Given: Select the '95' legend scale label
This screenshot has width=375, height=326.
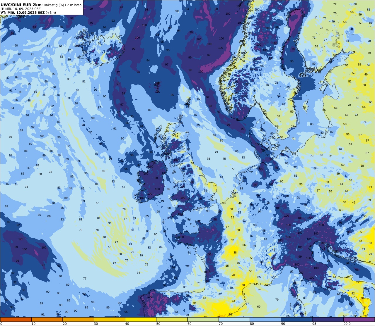Looking at the screenshot, I should [x=314, y=324].
